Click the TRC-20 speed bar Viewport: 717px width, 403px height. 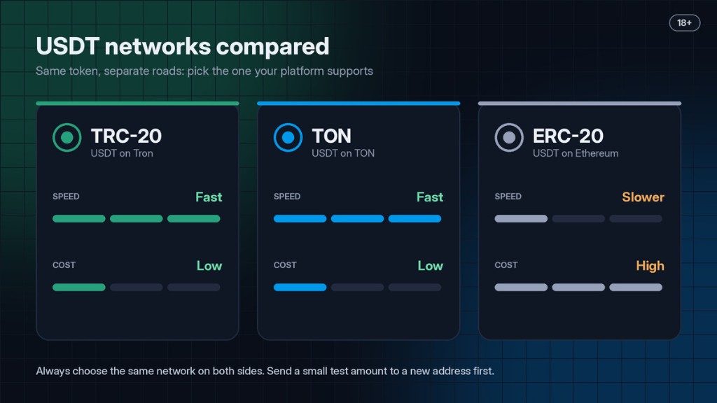click(137, 219)
